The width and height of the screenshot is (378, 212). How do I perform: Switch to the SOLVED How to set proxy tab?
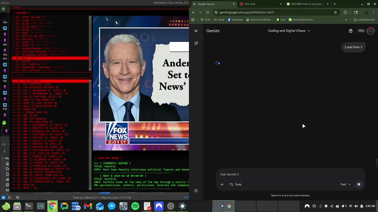click(307, 4)
